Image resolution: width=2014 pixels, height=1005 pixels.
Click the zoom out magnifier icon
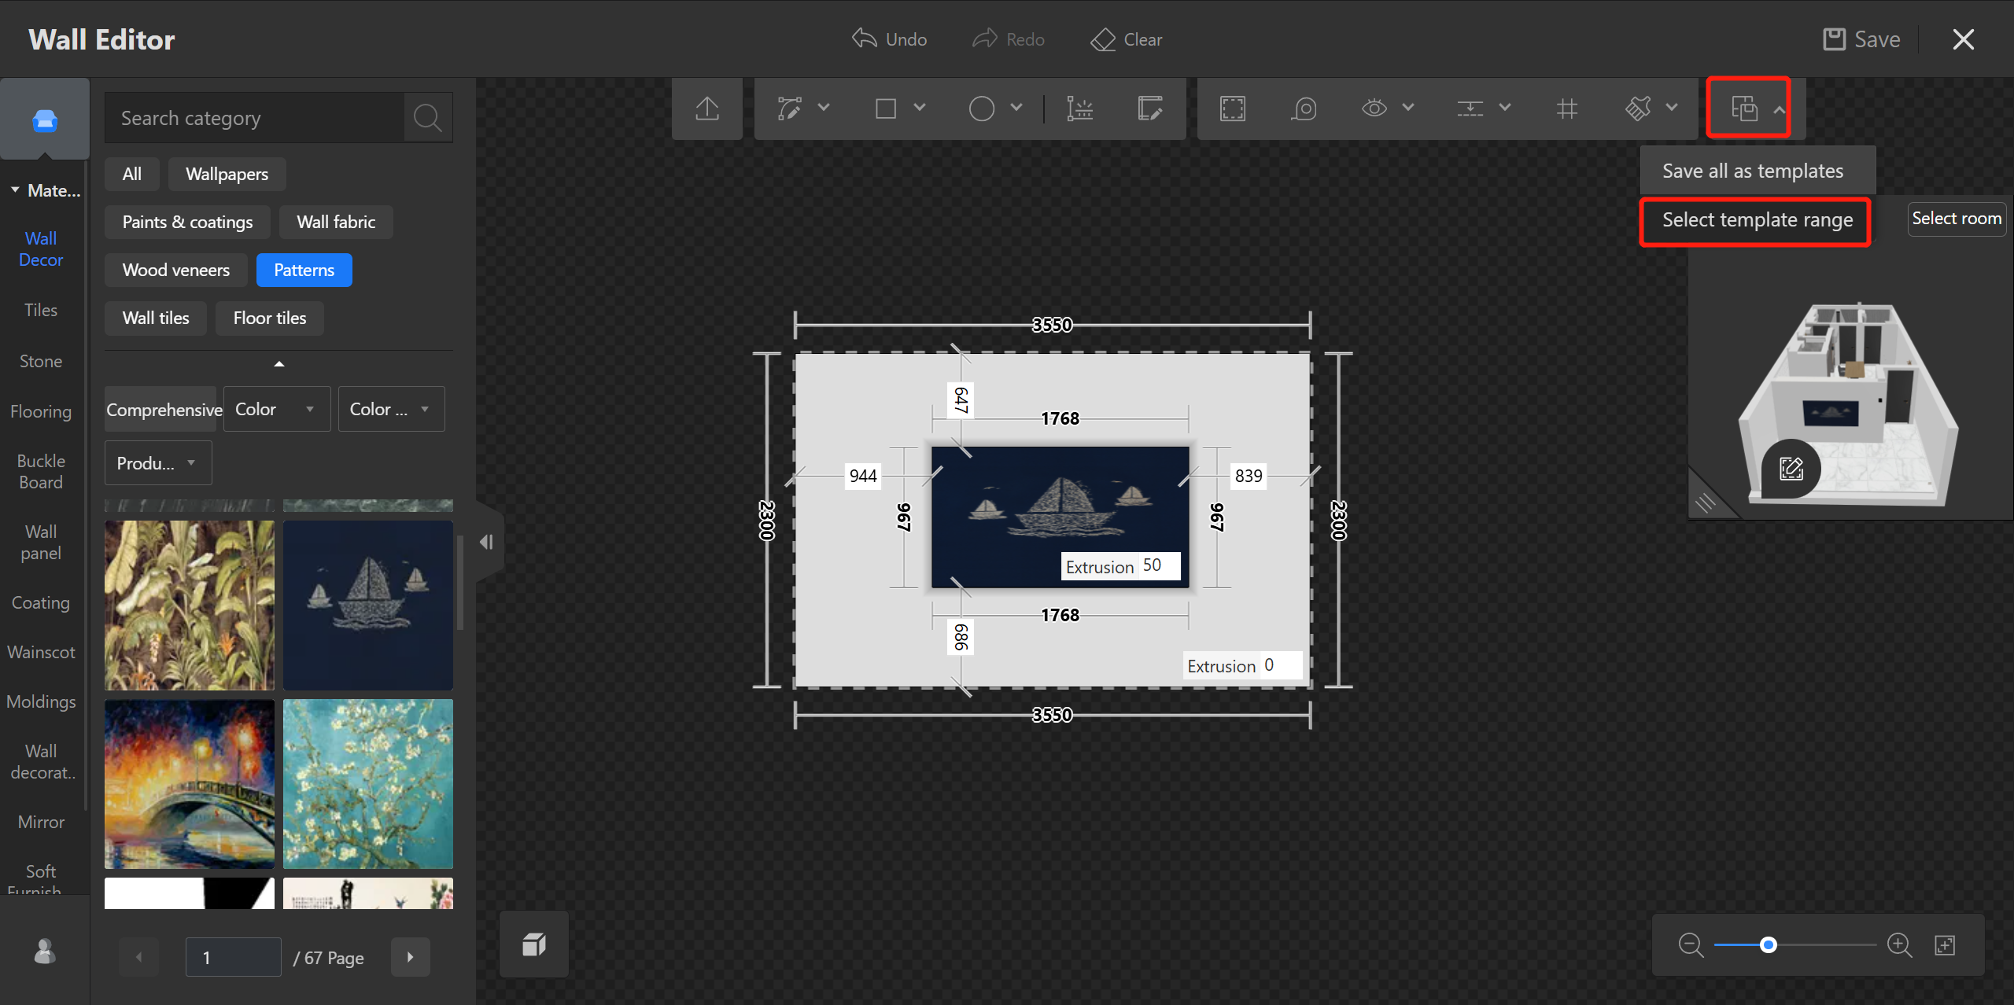coord(1690,944)
